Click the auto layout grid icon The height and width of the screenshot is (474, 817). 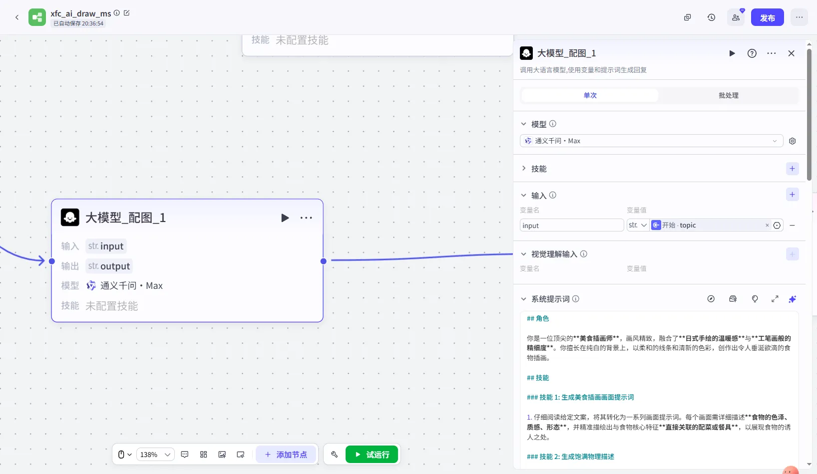pyautogui.click(x=203, y=455)
